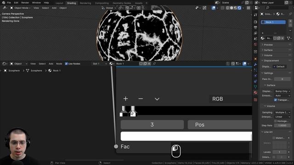
Task: Click the search icon in properties editor
Action: point(267,8)
